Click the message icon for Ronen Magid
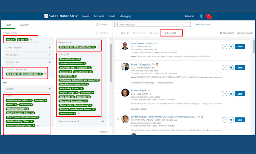This screenshot has width=256, height=154. click(231, 94)
